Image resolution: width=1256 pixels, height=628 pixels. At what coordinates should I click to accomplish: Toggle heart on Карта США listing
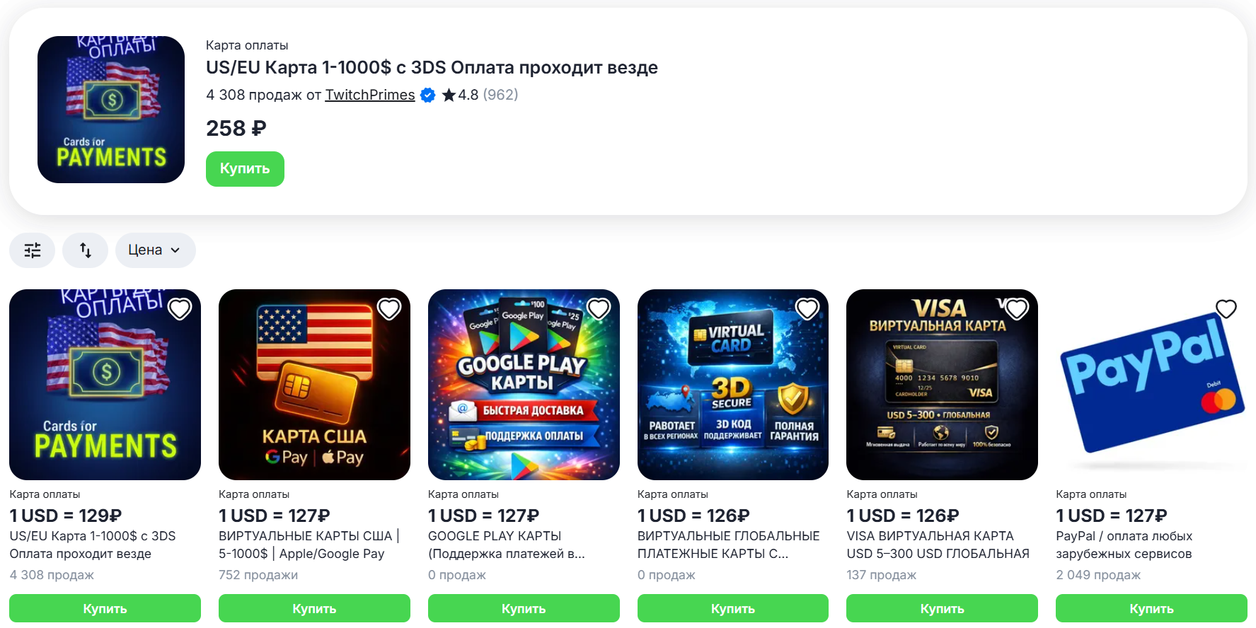coord(389,309)
